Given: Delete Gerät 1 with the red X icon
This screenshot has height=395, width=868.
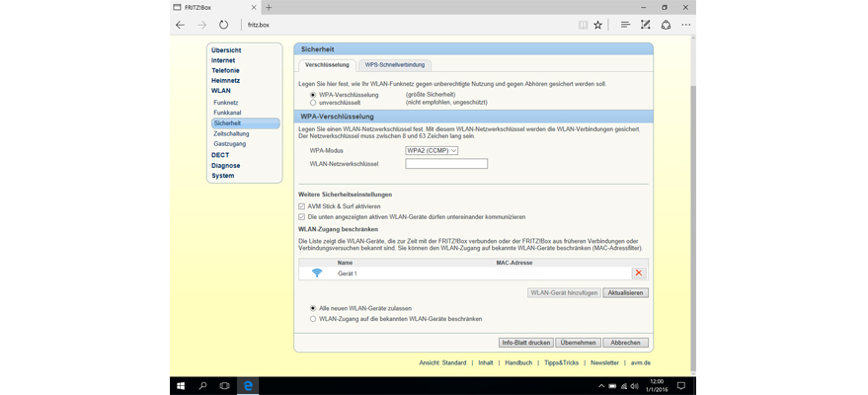Looking at the screenshot, I should tap(639, 273).
